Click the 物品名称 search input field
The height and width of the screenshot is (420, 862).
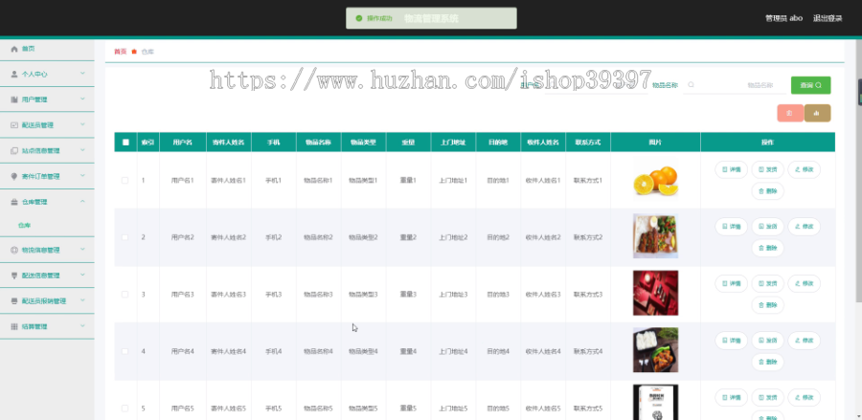point(735,85)
